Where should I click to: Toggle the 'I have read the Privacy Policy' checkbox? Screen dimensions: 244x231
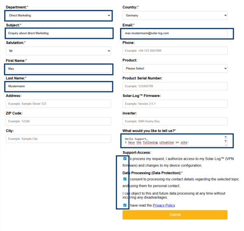[125, 205]
